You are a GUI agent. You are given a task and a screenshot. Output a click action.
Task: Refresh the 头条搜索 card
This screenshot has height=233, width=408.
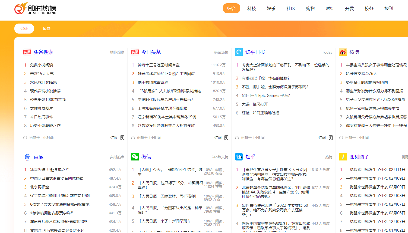tap(25, 138)
